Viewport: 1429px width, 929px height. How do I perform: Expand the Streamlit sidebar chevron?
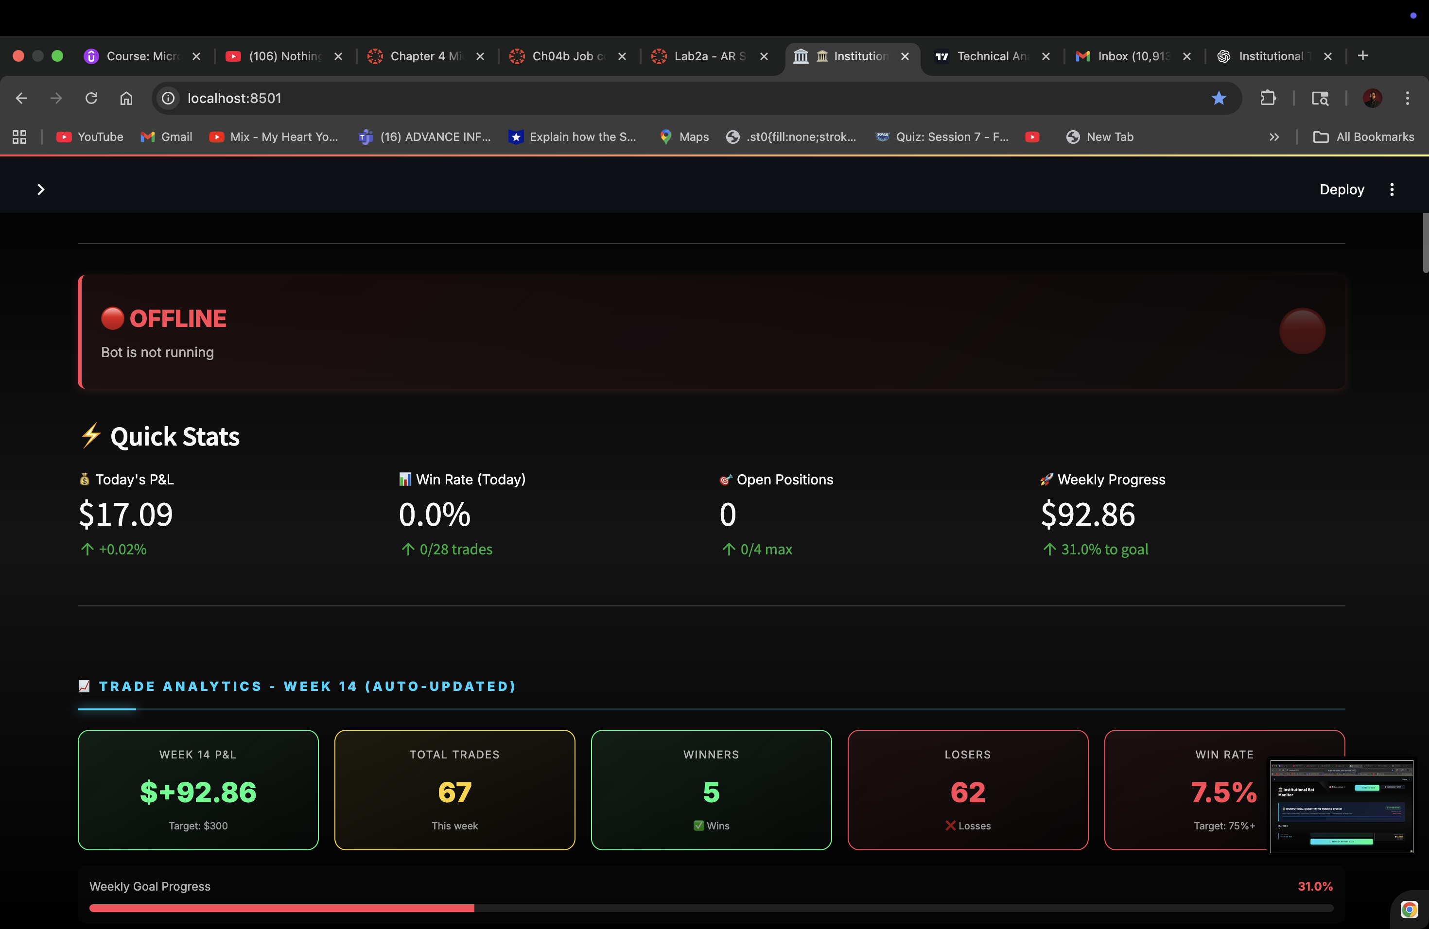tap(41, 189)
